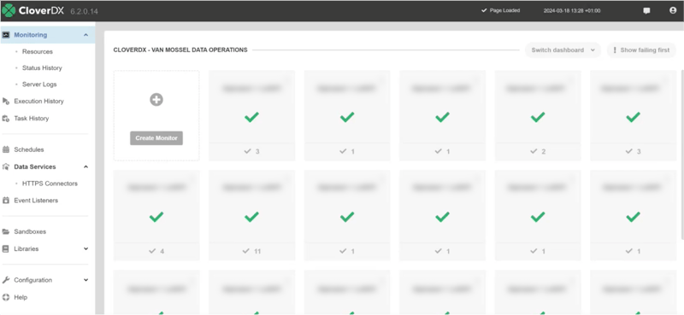Viewport: 684px width, 315px height.
Task: Click the Create Monitor button
Action: 156,138
